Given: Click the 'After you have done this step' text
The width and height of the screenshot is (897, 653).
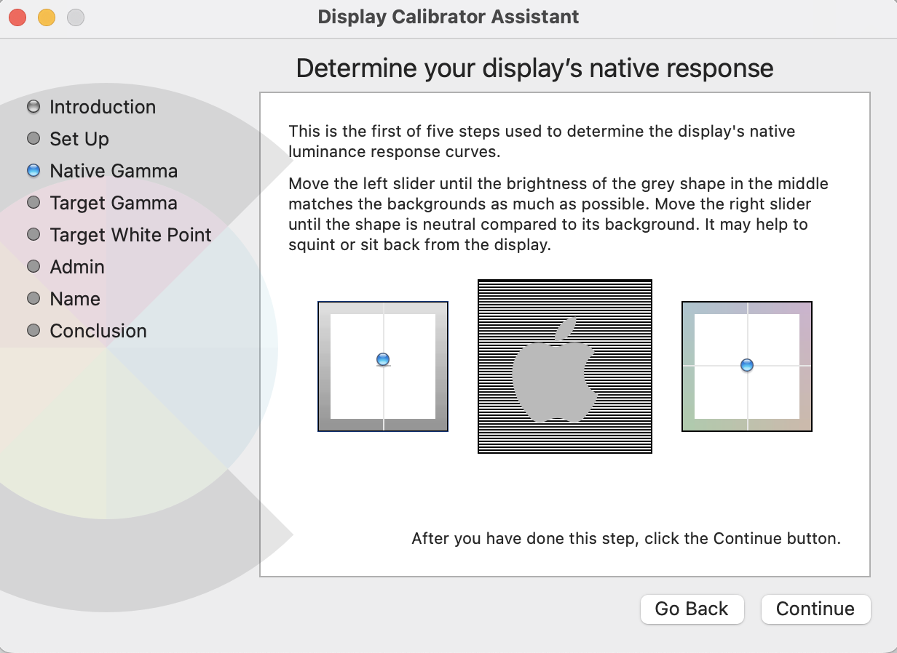Looking at the screenshot, I should pos(626,539).
